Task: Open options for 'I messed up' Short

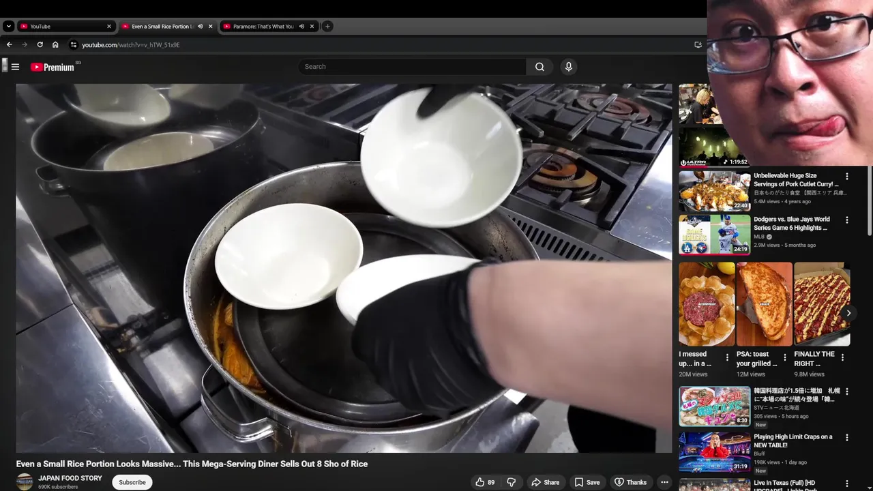Action: click(x=727, y=357)
